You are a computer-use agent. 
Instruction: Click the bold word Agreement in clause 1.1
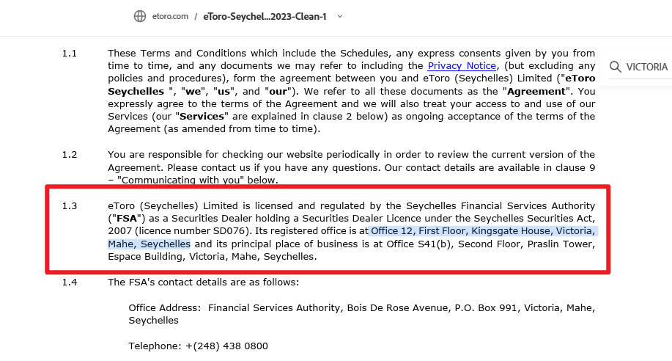coord(536,92)
